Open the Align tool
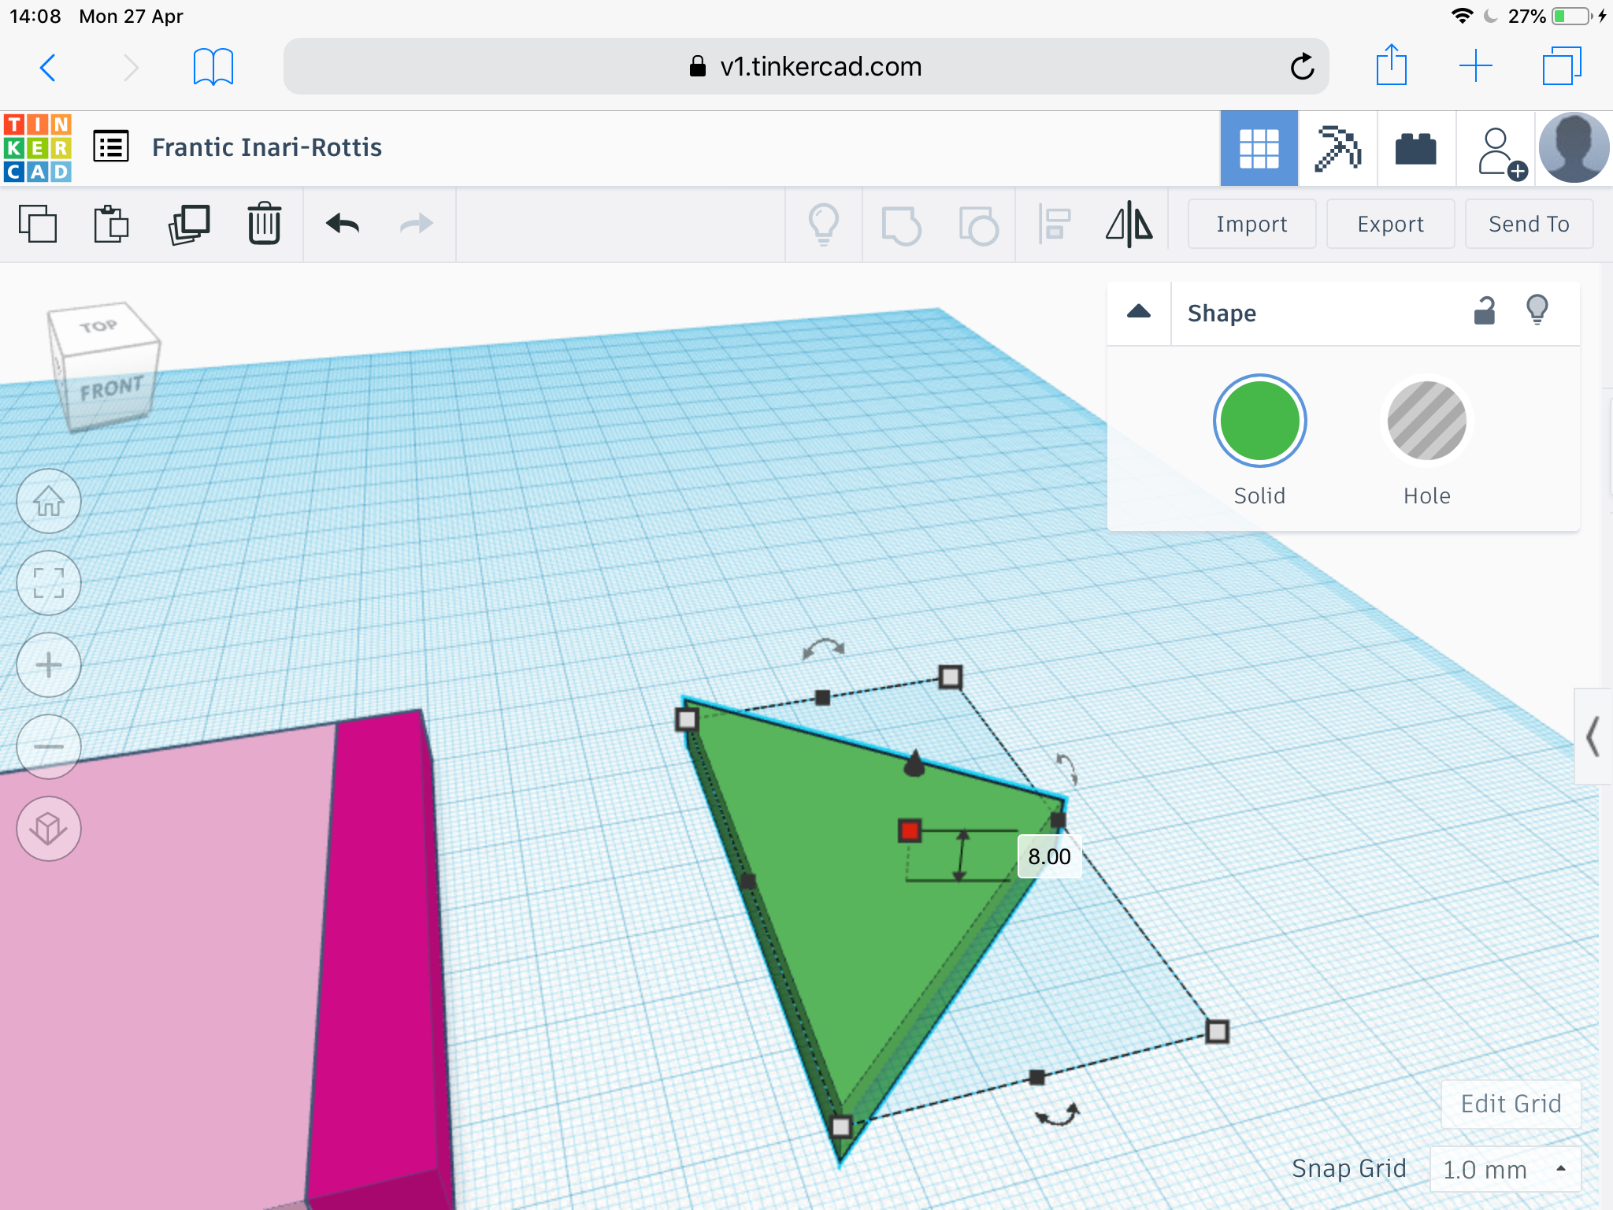The height and width of the screenshot is (1210, 1613). pos(1055,225)
